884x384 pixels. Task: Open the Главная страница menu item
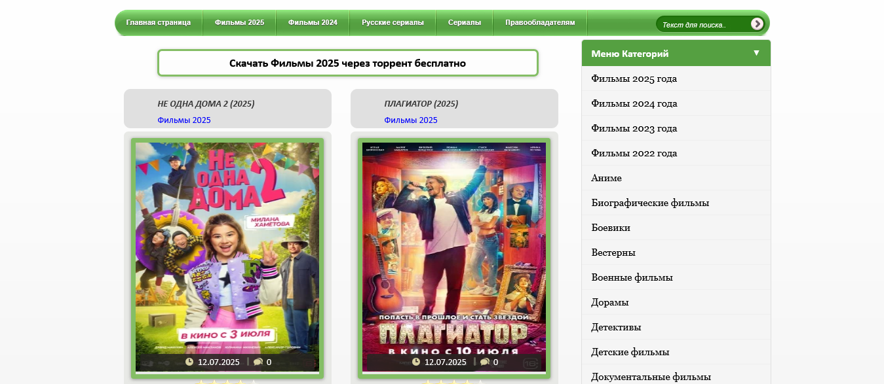(159, 22)
